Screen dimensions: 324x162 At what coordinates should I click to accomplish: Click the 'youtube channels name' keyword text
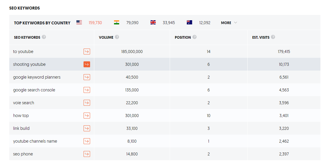point(35,141)
